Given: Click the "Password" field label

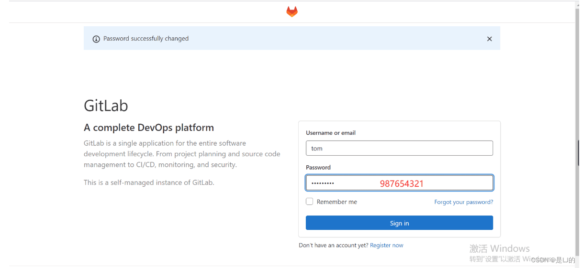Looking at the screenshot, I should (x=318, y=167).
